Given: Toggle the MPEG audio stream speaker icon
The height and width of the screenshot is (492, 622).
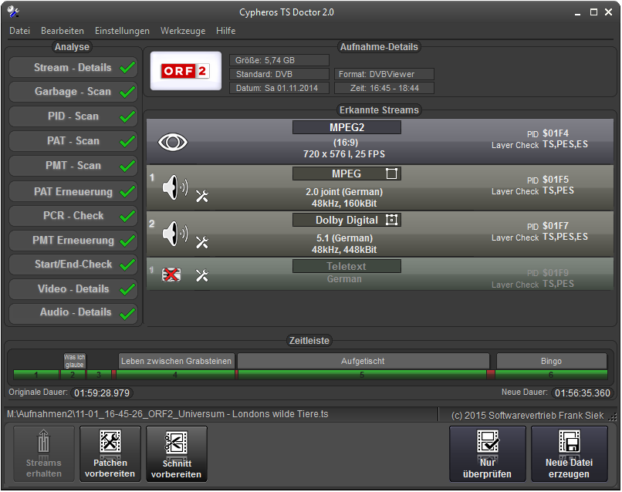Looking at the screenshot, I should [x=175, y=187].
